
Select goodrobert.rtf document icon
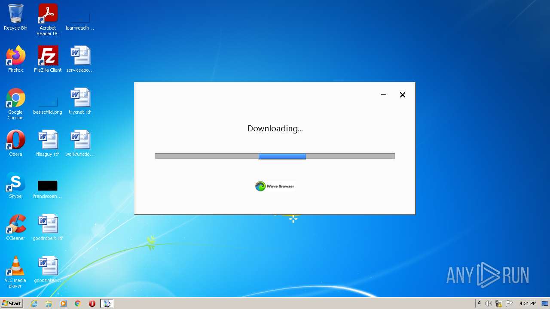coord(48,227)
